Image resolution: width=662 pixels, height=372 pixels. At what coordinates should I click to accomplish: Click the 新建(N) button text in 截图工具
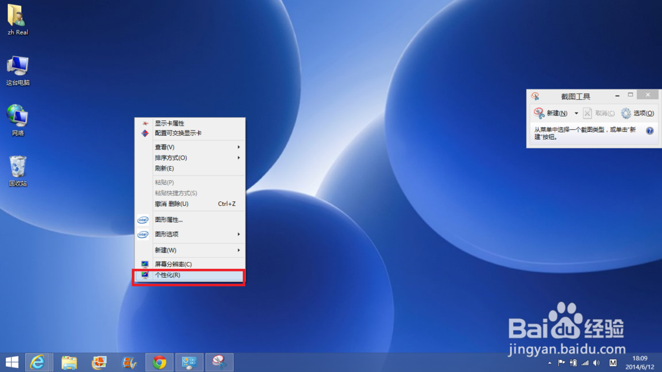tap(557, 113)
